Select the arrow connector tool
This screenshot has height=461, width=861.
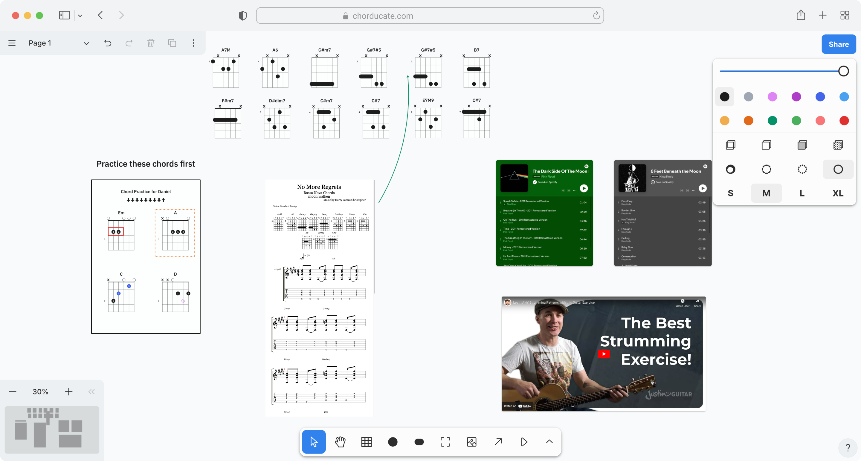498,442
